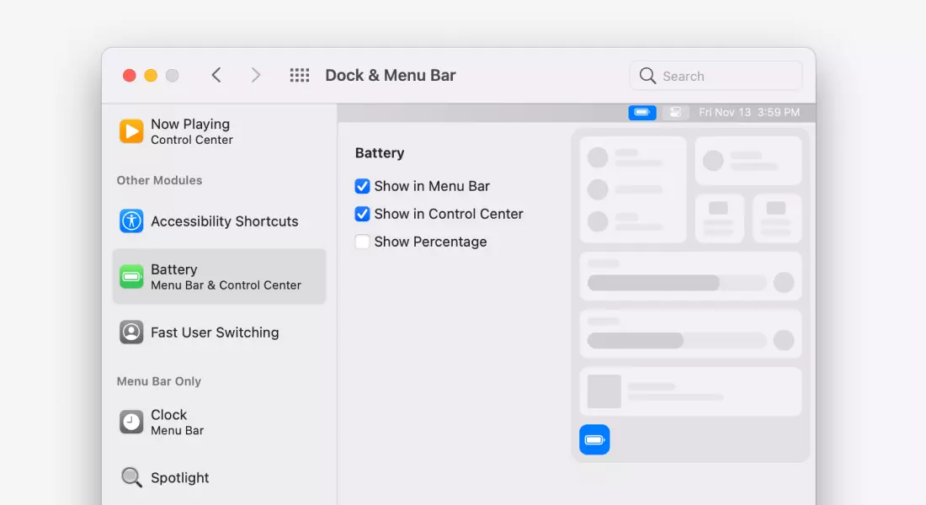Click the 'Battery' heading in the pane

pos(380,153)
